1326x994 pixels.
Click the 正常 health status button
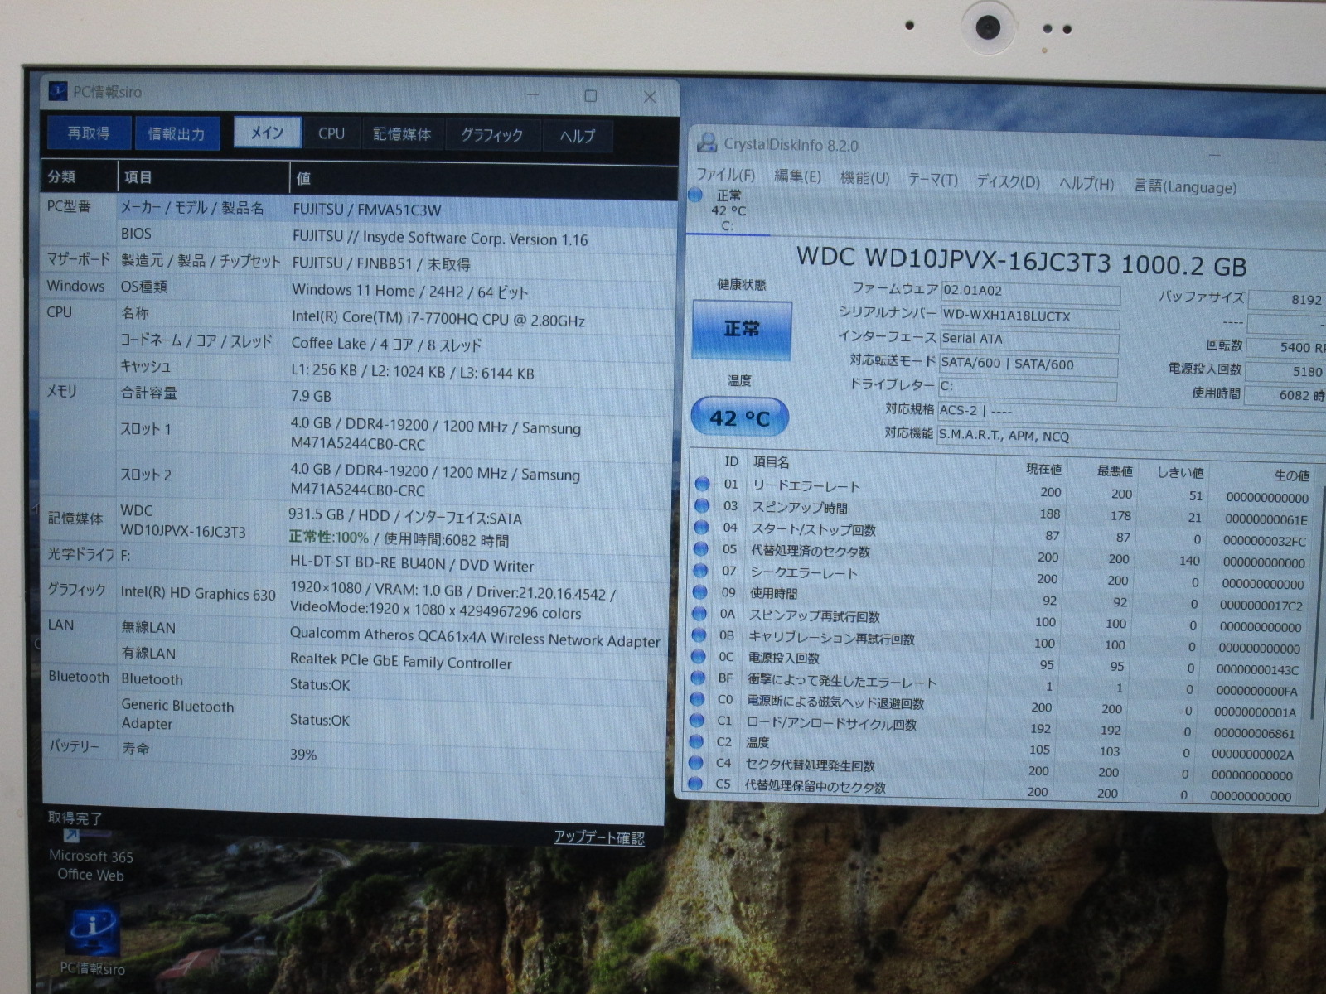pos(742,329)
